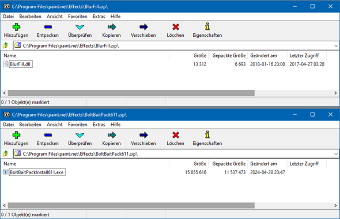Viewport: 340px width, 219px height.
Task: Click the path field of the BoltBaitPack611.zip window
Action: click(x=176, y=153)
